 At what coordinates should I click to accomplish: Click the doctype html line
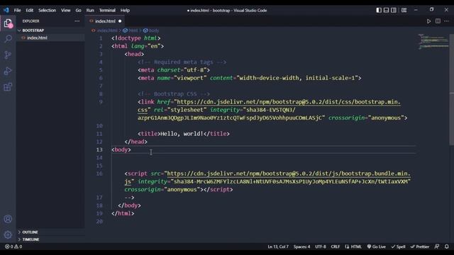point(135,38)
